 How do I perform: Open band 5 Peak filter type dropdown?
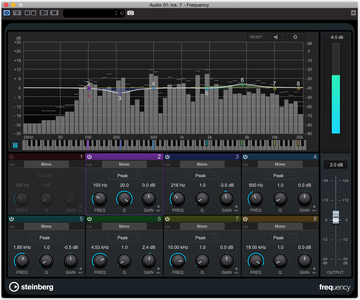point(47,238)
